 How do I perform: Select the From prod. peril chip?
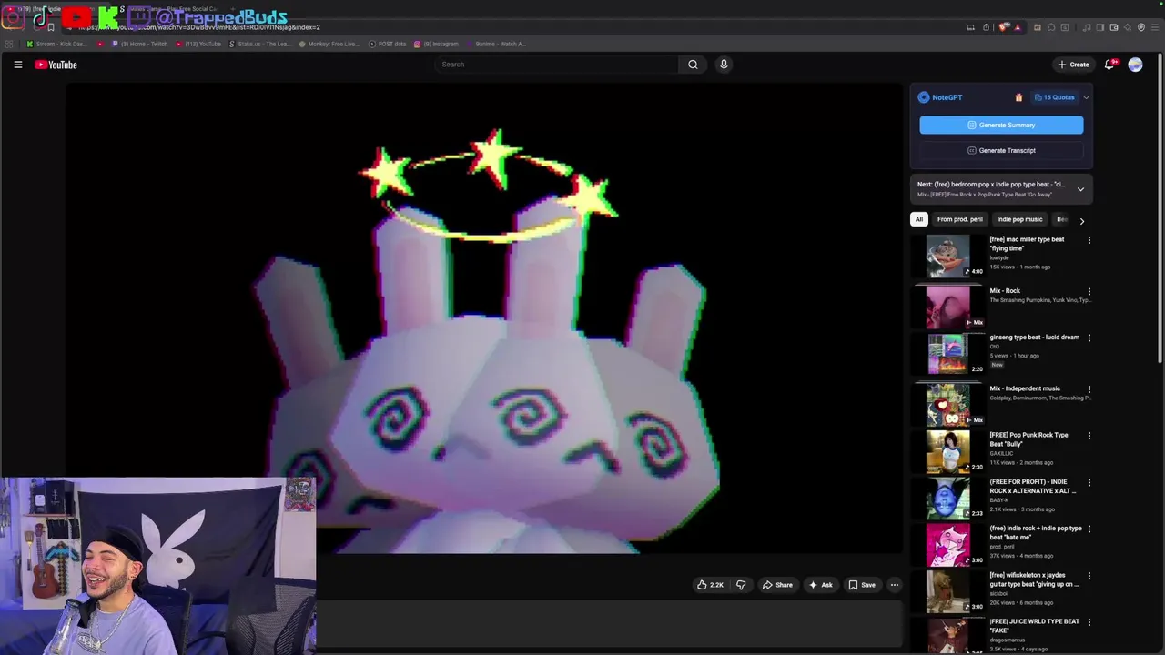pyautogui.click(x=960, y=219)
